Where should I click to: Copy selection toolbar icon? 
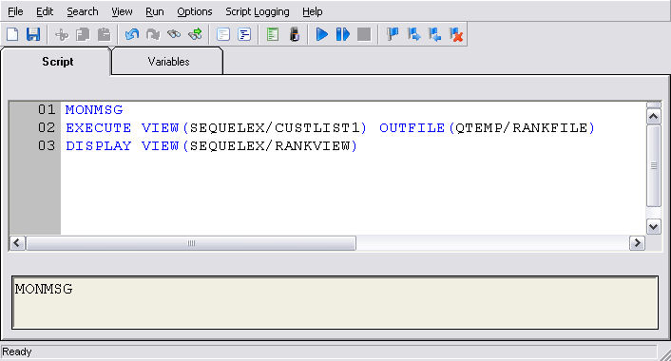click(x=83, y=34)
